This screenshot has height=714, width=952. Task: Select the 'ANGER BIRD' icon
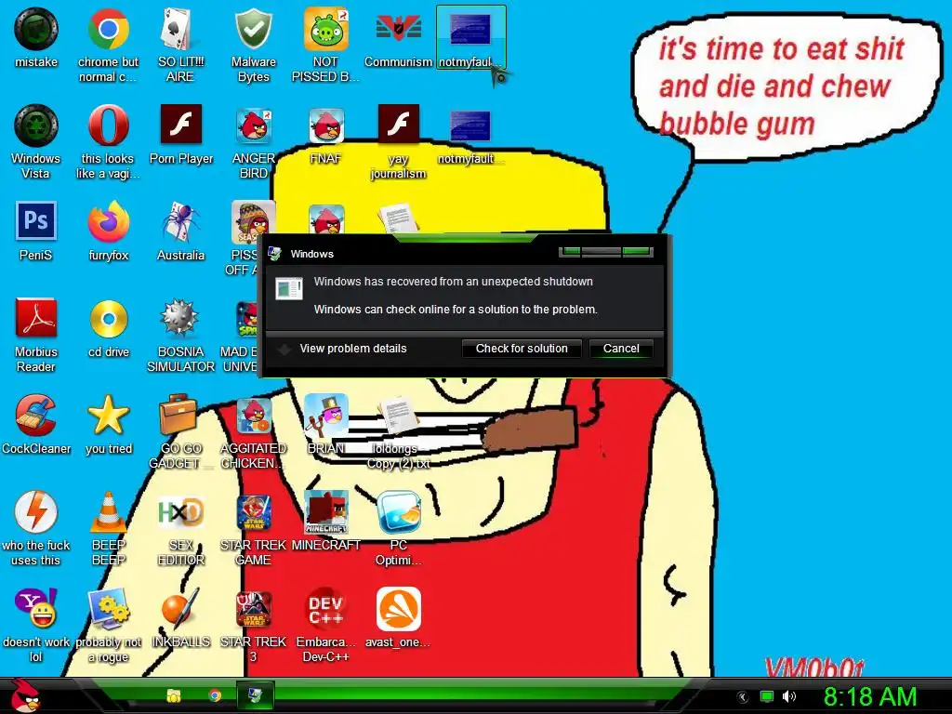[253, 141]
